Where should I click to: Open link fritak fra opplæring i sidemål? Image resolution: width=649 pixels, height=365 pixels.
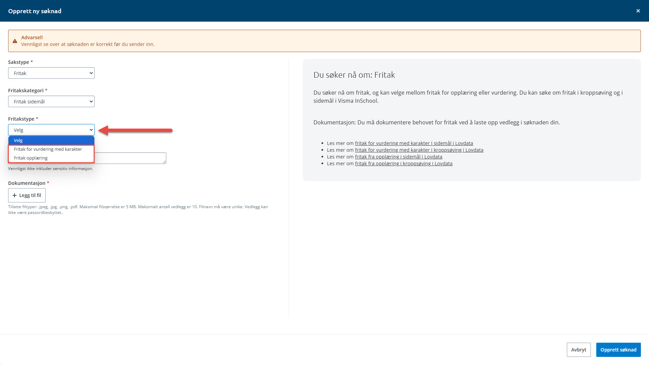(x=398, y=157)
